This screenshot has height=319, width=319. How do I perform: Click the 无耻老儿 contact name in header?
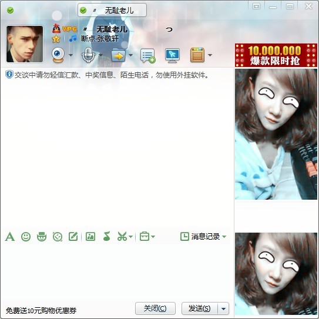(x=112, y=29)
